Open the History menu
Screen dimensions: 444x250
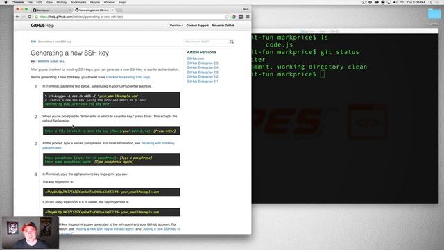(x=61, y=2)
